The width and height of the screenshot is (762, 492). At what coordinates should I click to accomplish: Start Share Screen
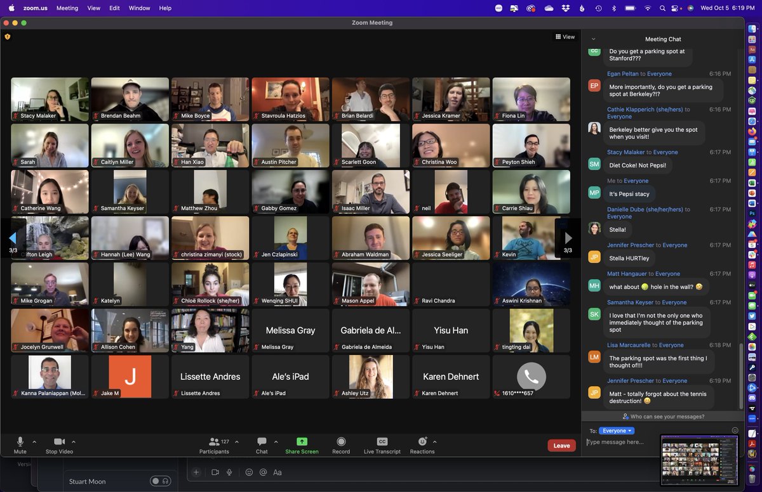302,445
